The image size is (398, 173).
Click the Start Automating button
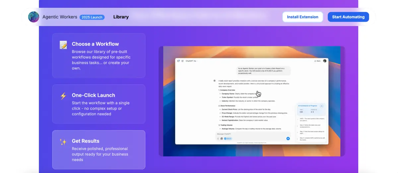point(348,17)
